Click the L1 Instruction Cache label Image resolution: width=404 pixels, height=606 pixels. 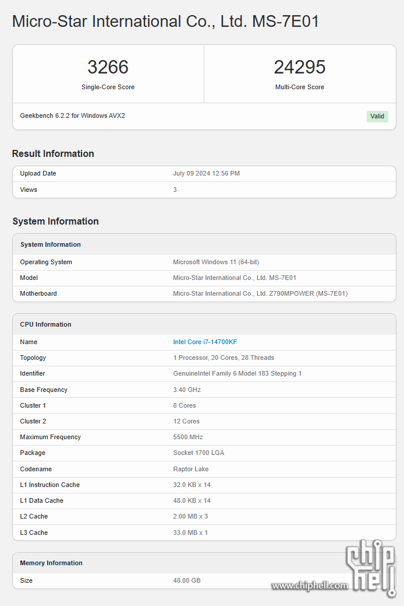pos(50,485)
